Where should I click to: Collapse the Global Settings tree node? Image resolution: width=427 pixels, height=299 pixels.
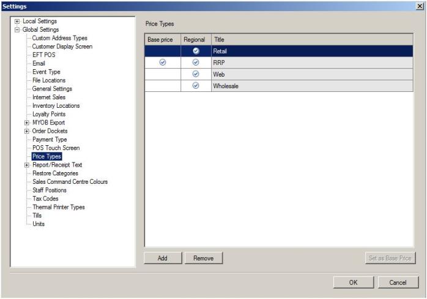coord(17,29)
